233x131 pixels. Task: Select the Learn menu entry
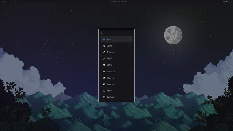coord(116,46)
